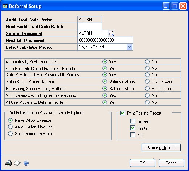Open the note icon beside the printer

click(17, 163)
